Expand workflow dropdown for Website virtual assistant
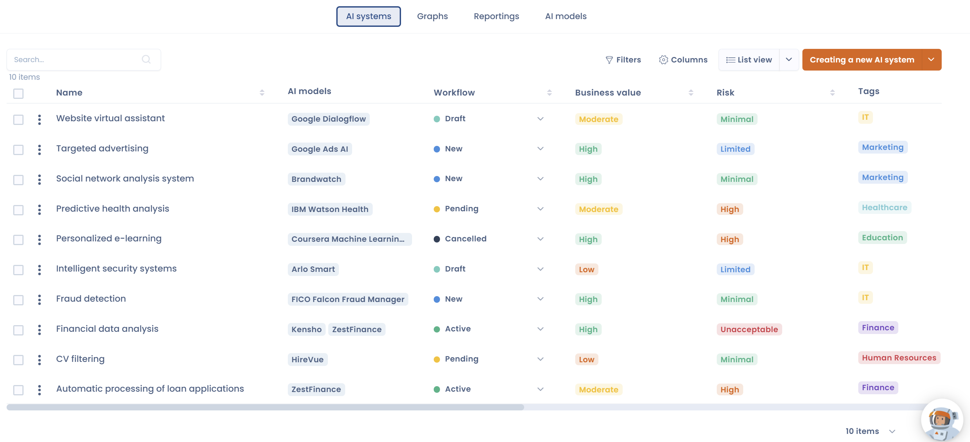The image size is (970, 442). pyautogui.click(x=540, y=119)
